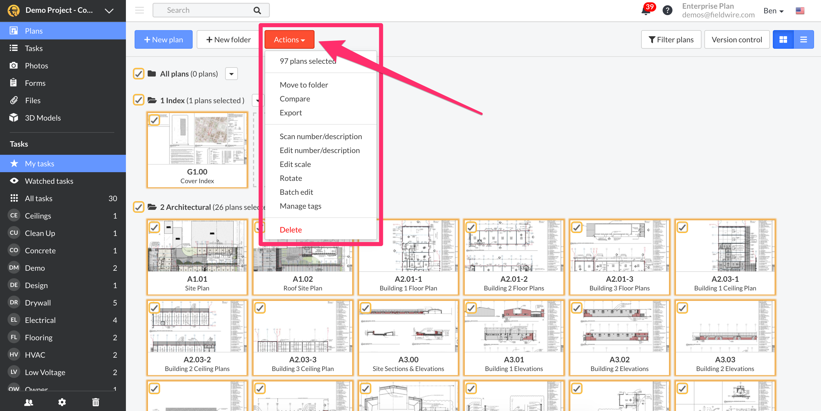Select Low Voltage task category in sidebar
Viewport: 821px width, 411px height.
click(x=63, y=372)
